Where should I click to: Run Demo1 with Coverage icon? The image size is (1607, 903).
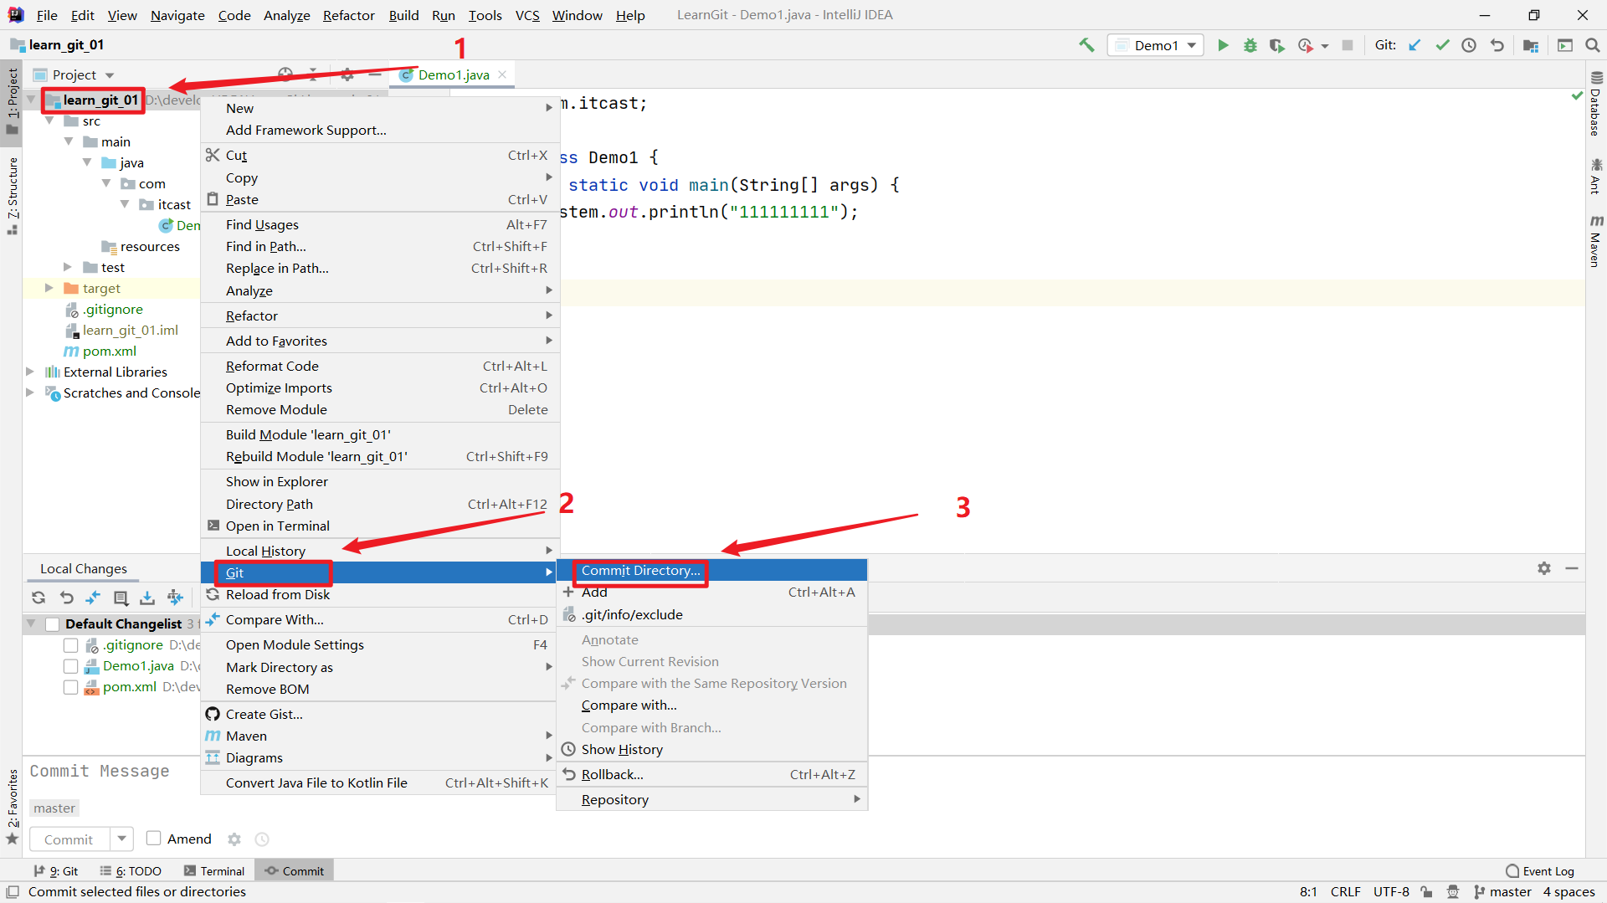click(1277, 45)
